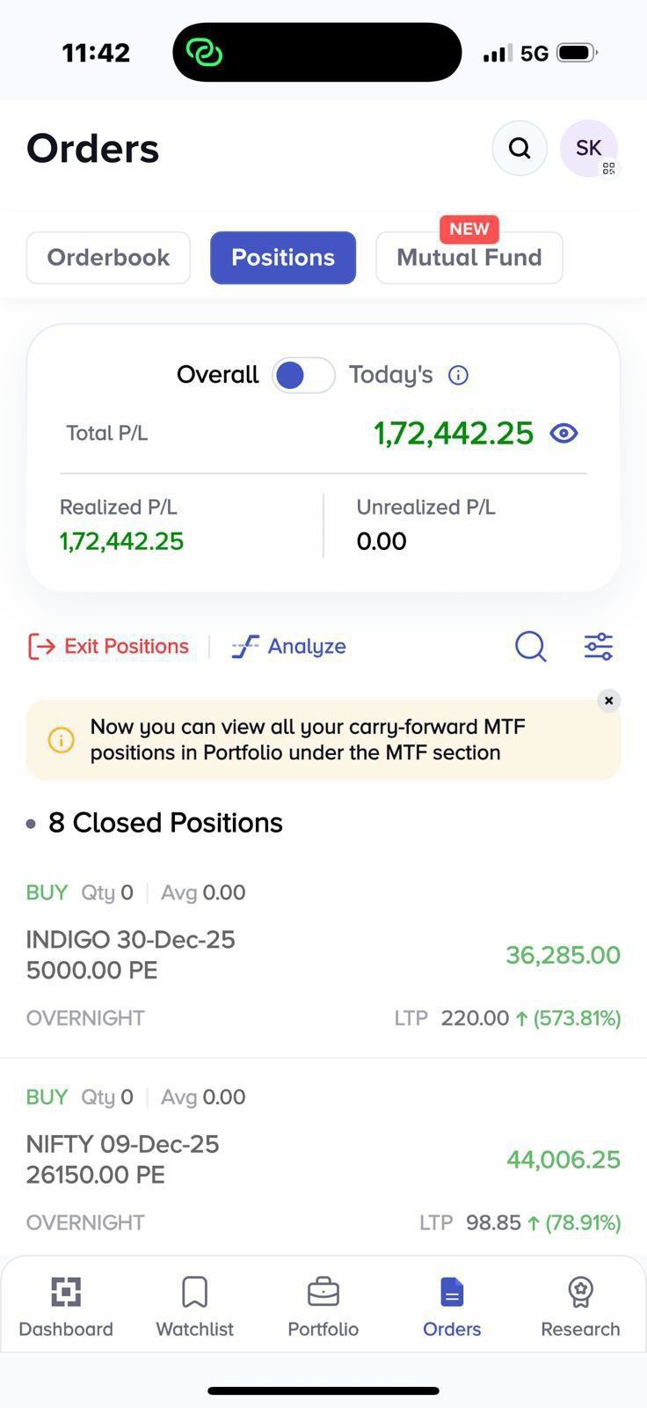Switch to the Orderbook tab
This screenshot has width=647, height=1408.
tap(108, 258)
